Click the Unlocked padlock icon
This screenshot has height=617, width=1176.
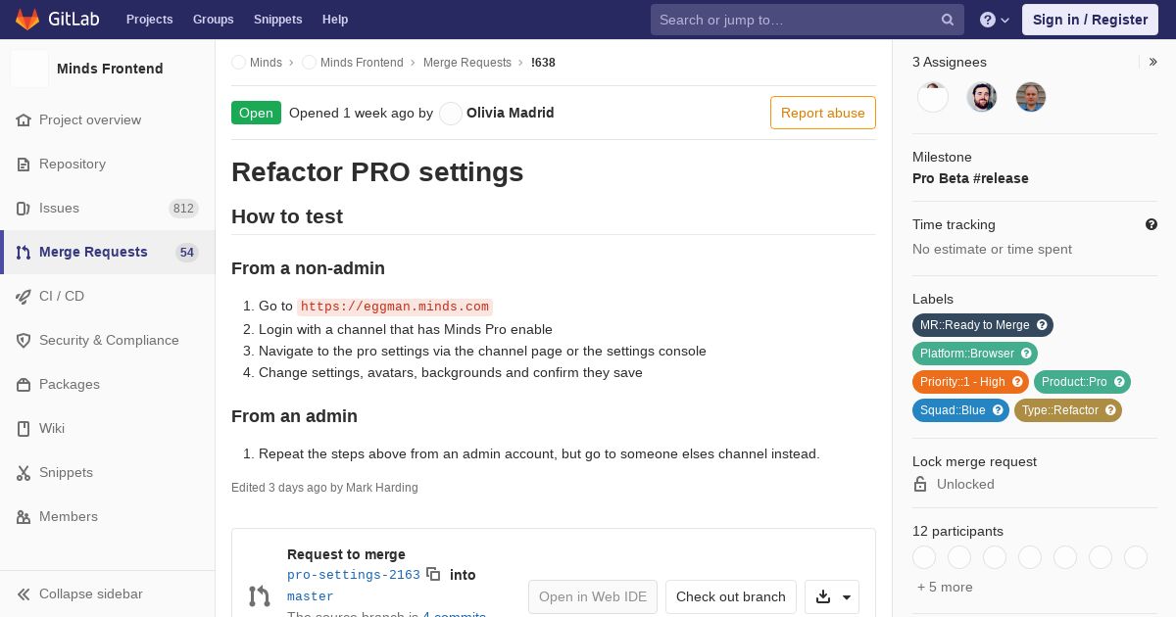coord(920,484)
